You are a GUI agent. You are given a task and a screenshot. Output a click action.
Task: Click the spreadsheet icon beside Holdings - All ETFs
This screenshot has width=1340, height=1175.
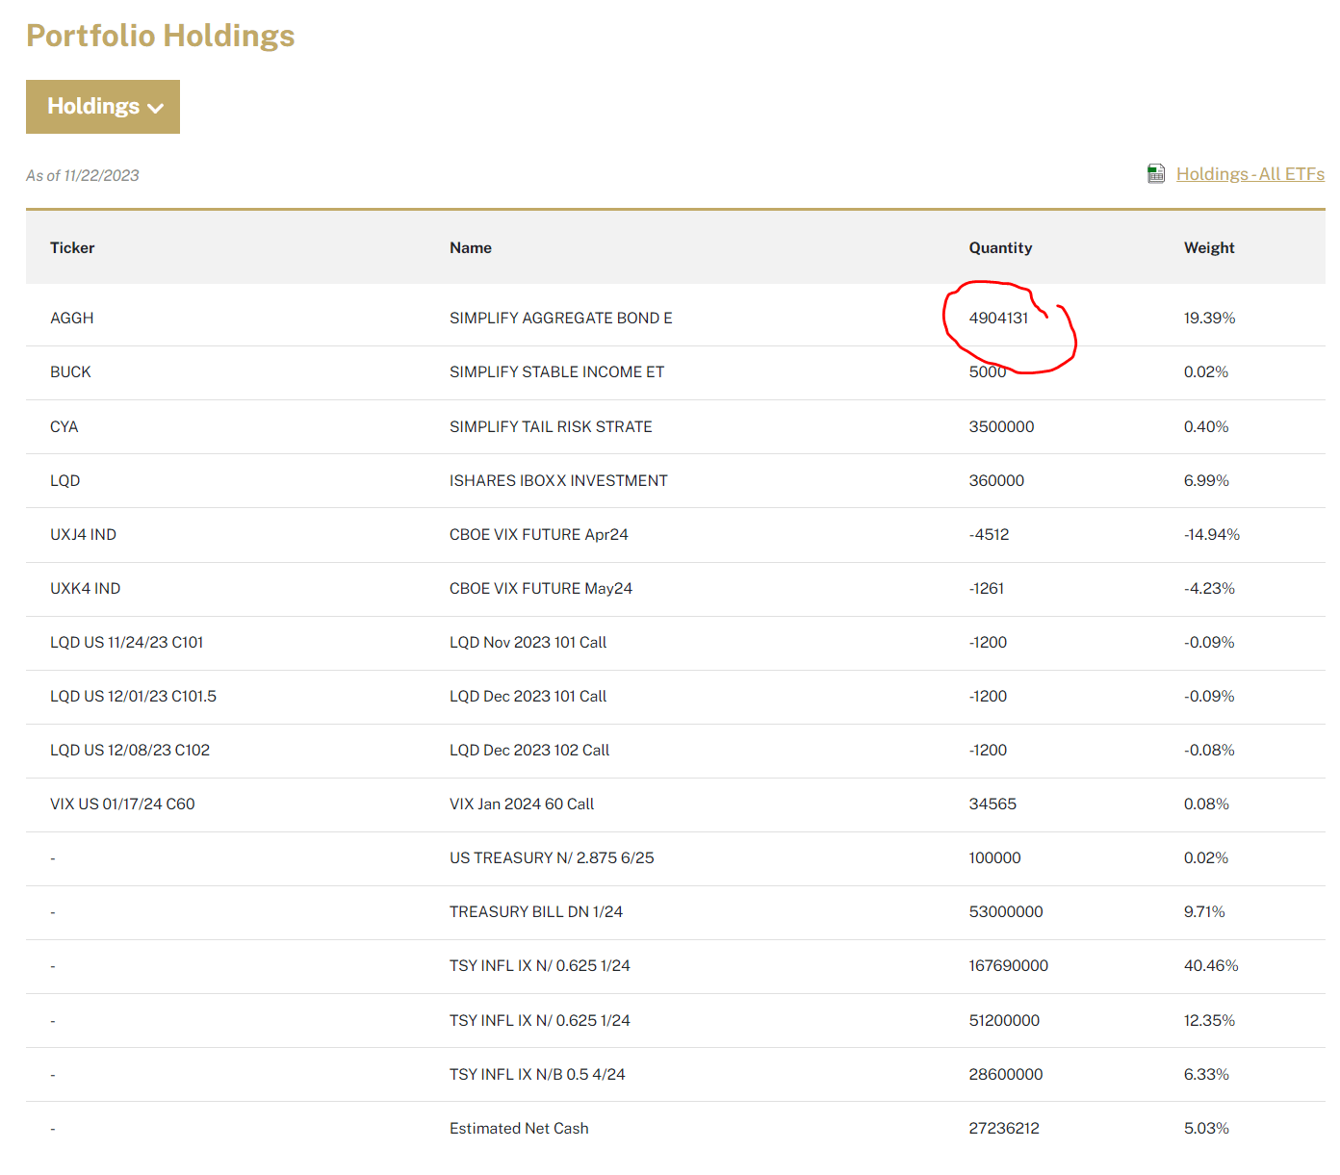click(x=1156, y=173)
